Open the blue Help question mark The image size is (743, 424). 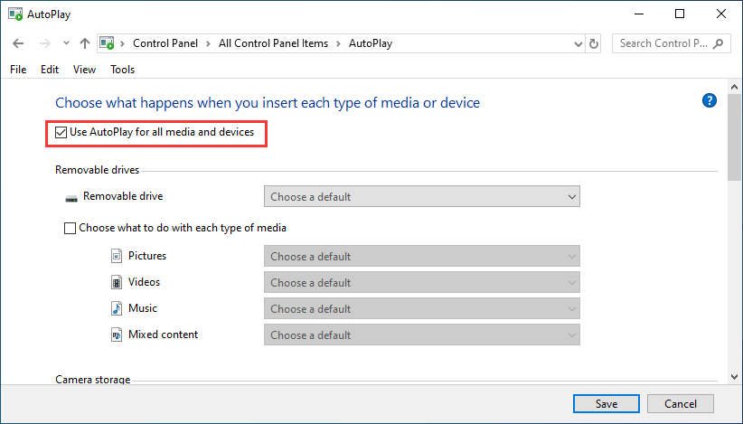pyautogui.click(x=710, y=100)
